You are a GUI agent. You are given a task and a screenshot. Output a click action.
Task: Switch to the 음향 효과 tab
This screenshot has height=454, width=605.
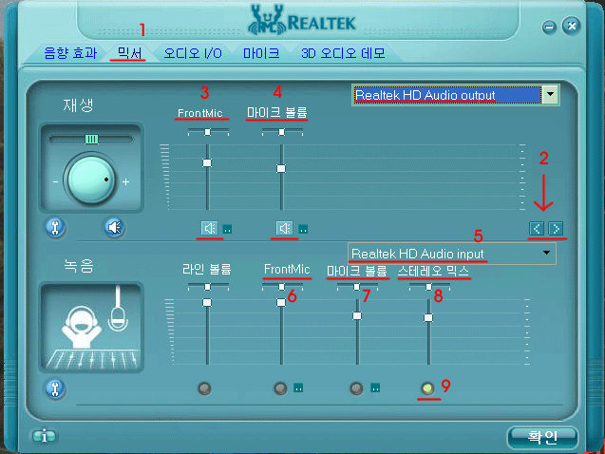point(70,53)
